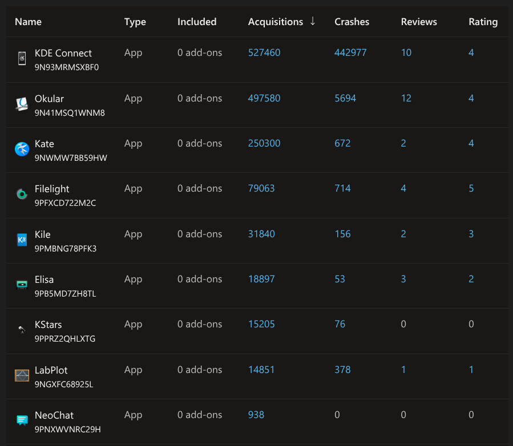Click the Okular app icon
This screenshot has height=446, width=513.
[22, 104]
